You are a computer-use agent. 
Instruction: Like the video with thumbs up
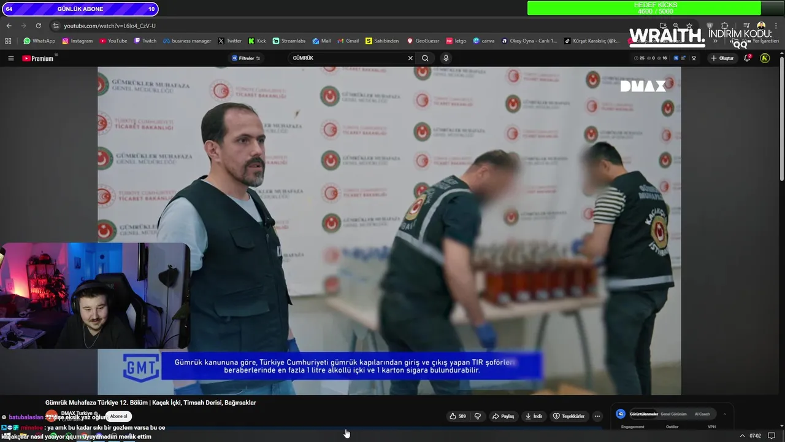click(x=458, y=416)
